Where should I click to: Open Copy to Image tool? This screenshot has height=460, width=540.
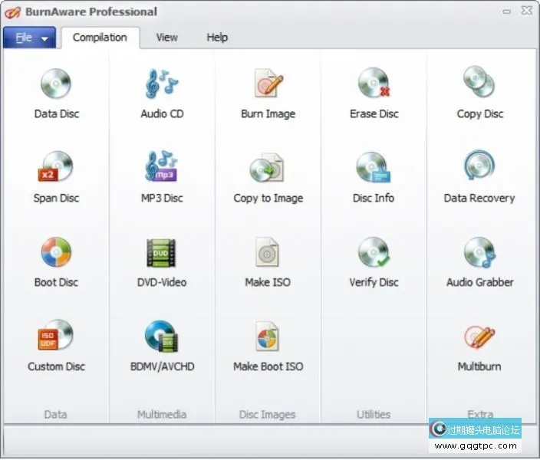268,177
